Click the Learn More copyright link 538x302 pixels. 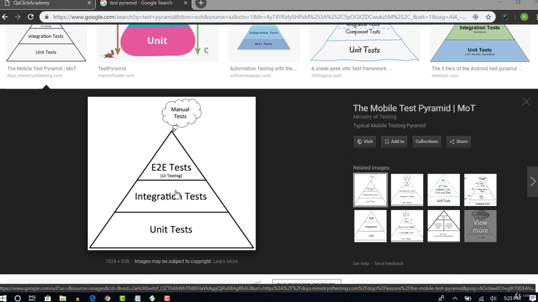click(225, 261)
